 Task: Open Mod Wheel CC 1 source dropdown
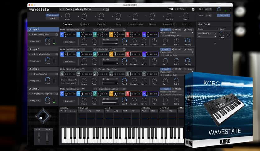coord(207,33)
